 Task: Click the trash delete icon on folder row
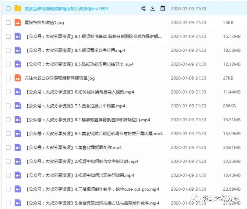163,9
